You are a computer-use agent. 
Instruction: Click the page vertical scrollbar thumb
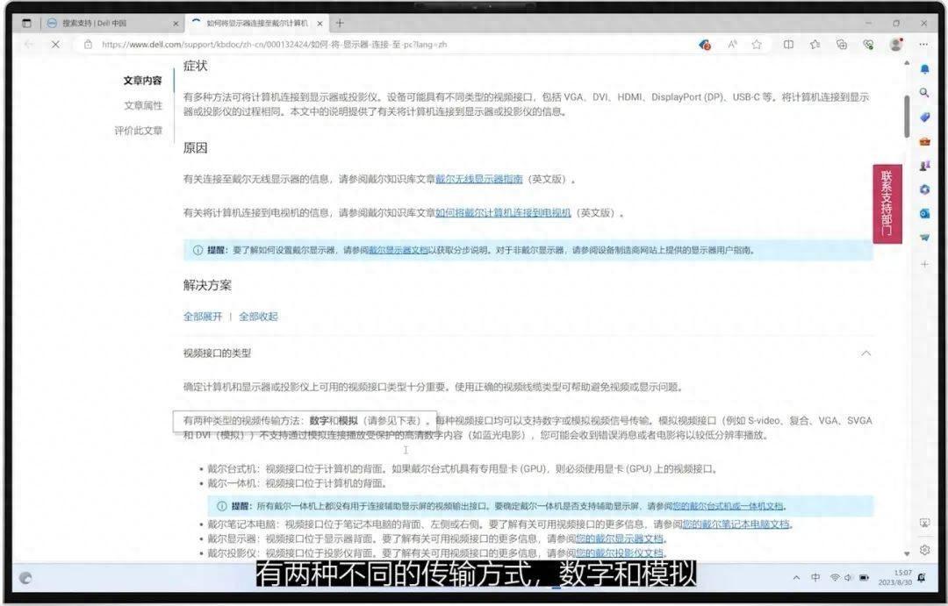906,116
